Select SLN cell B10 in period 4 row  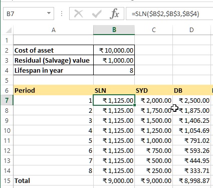pos(114,130)
